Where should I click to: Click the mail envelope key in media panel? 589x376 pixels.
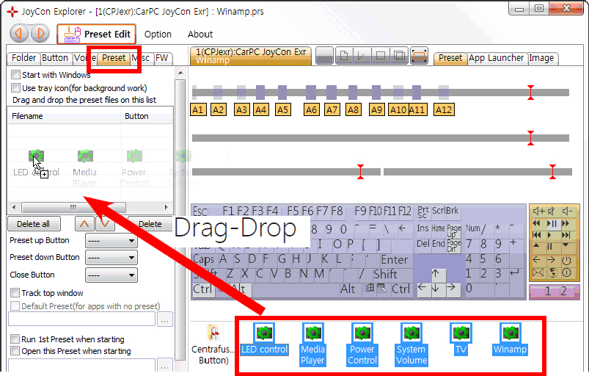(x=538, y=272)
